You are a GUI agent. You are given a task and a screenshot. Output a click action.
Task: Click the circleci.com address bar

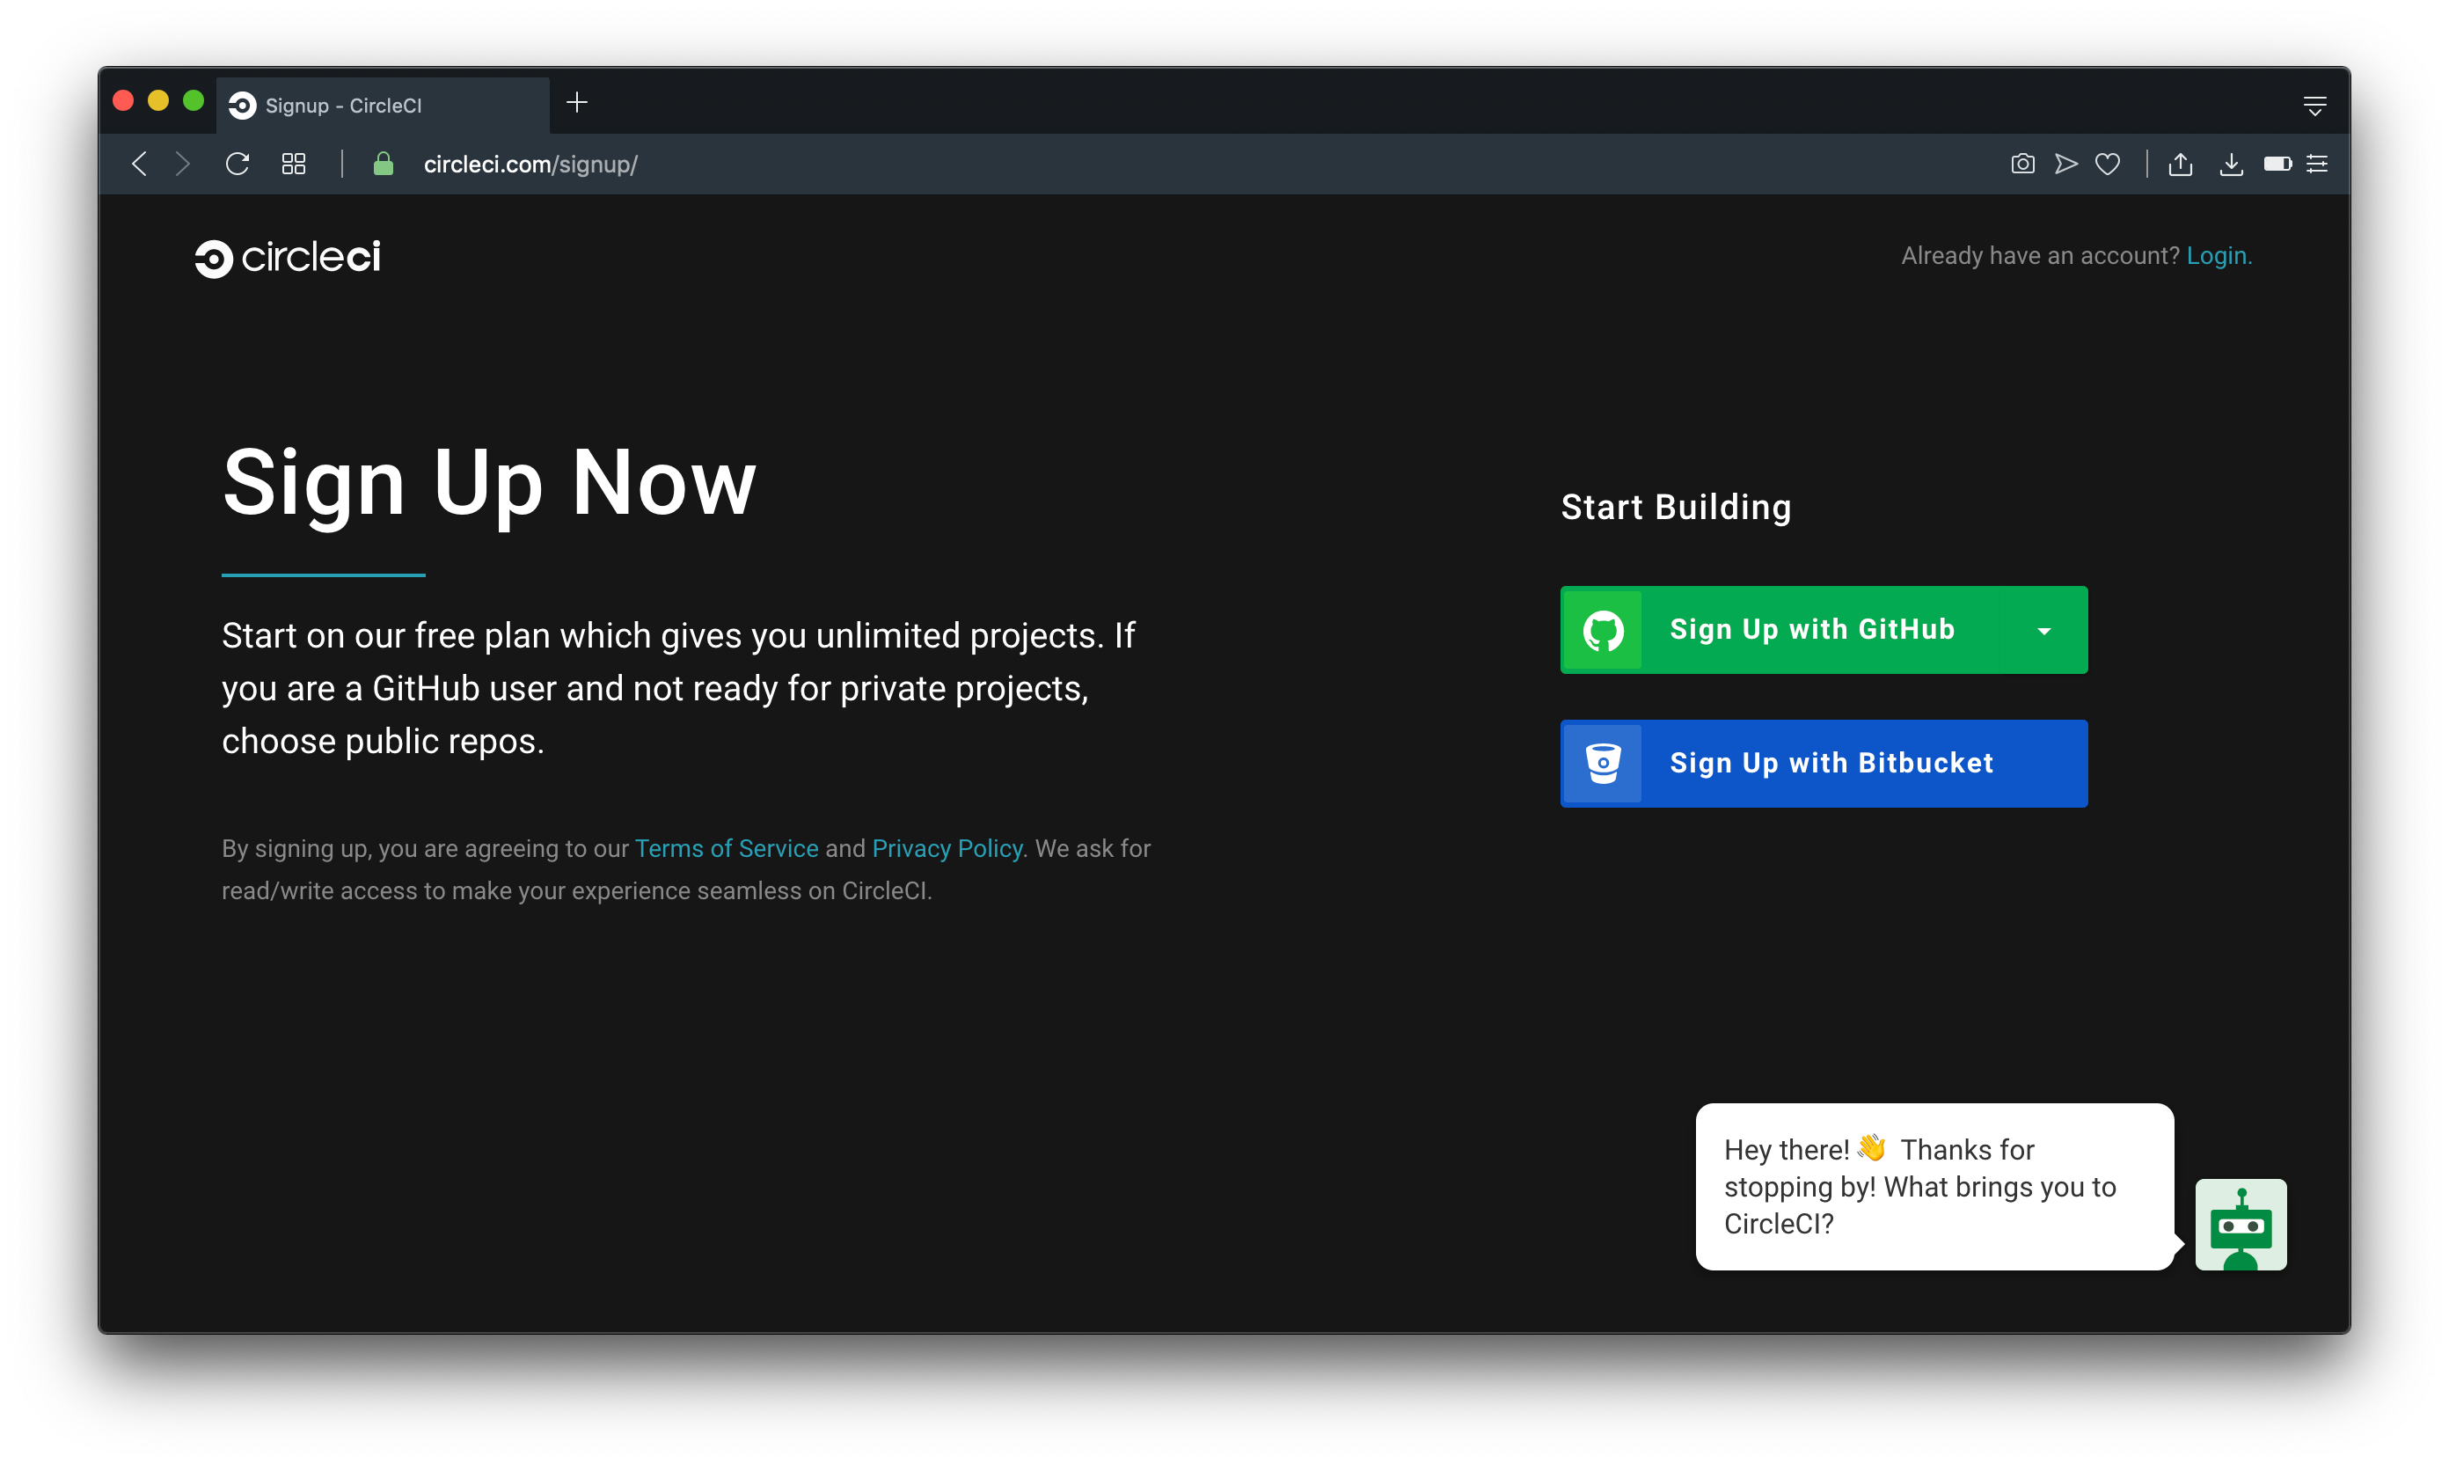coord(530,165)
